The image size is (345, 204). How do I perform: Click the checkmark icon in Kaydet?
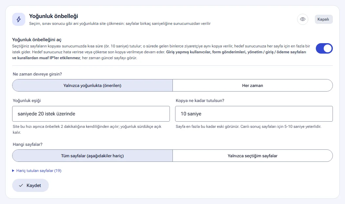21,185
